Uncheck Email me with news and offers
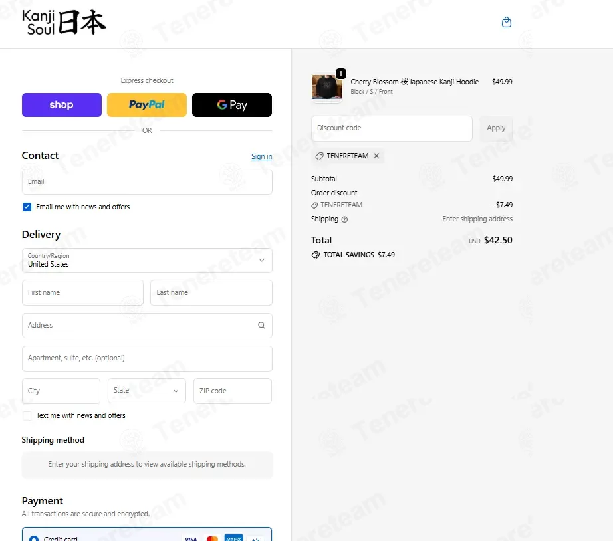 pyautogui.click(x=27, y=207)
